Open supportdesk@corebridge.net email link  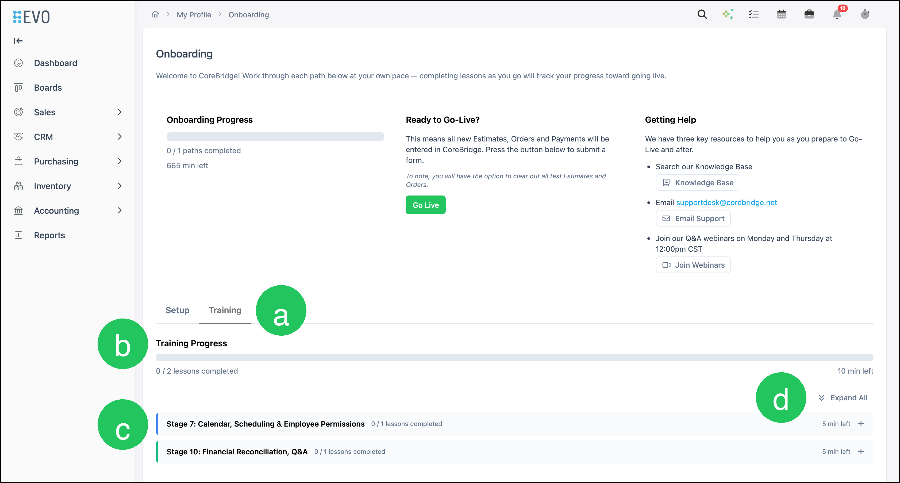(x=726, y=202)
